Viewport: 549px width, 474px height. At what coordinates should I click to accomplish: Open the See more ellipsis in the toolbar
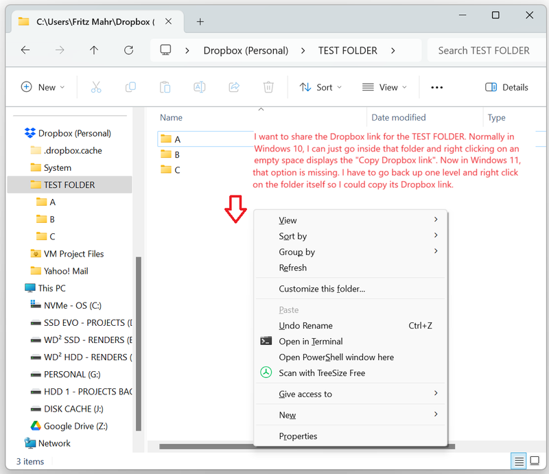point(437,87)
